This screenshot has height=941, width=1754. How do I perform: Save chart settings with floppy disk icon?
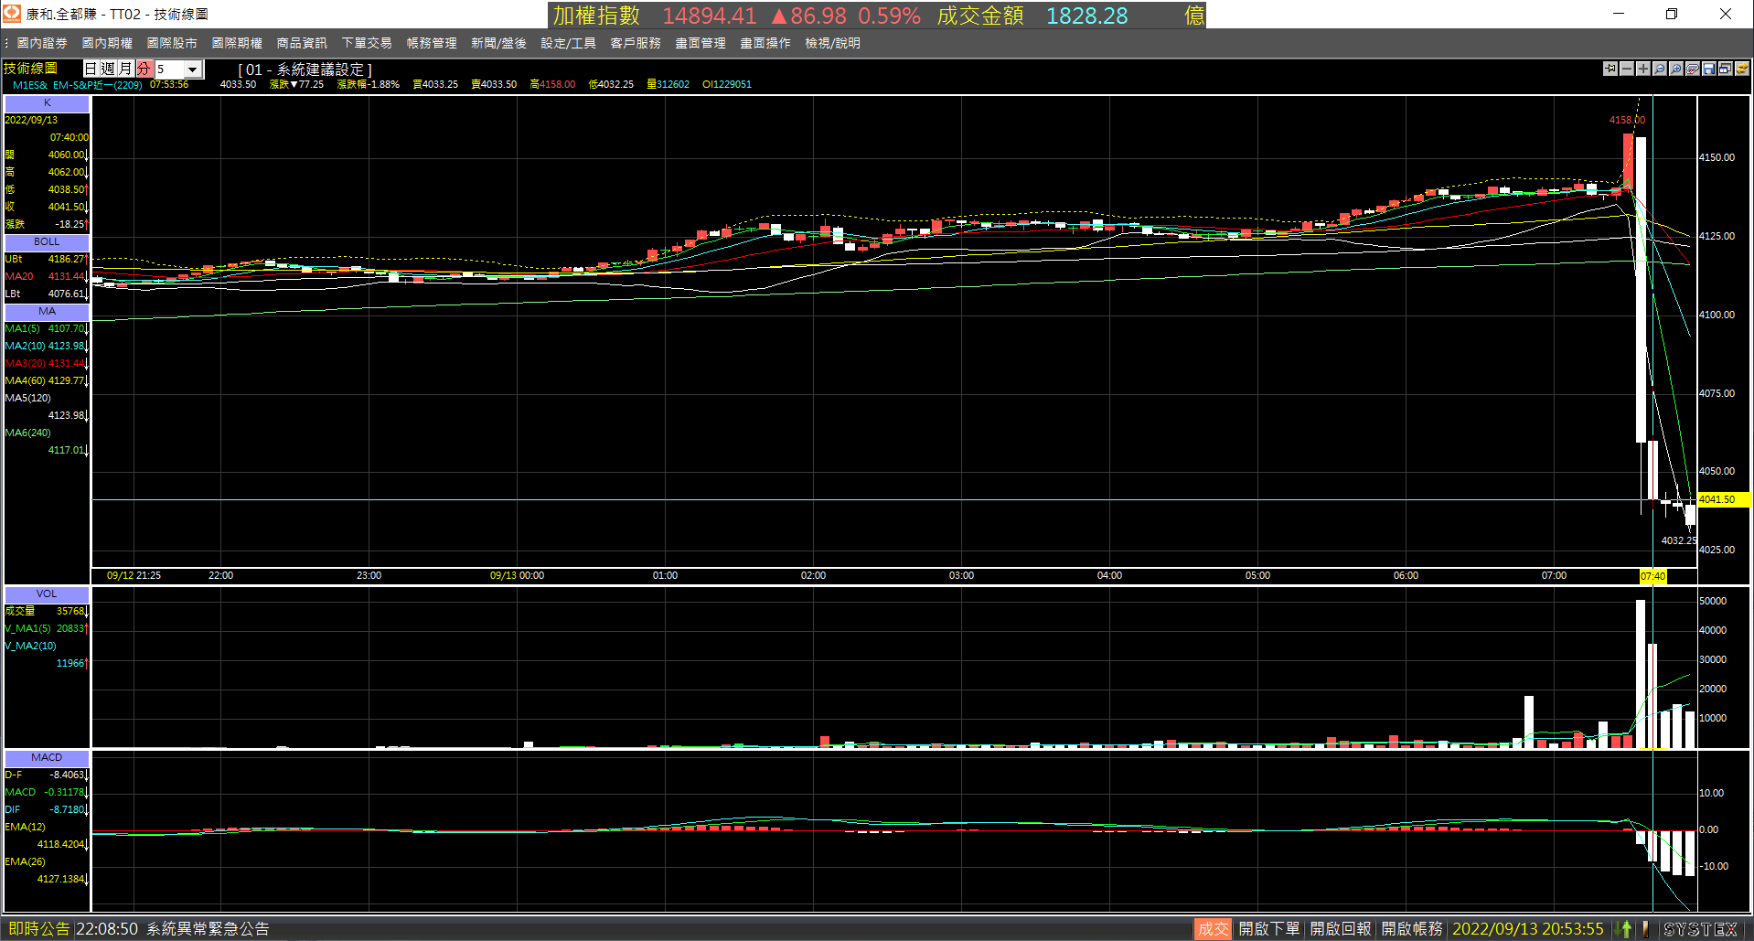[x=1709, y=69]
